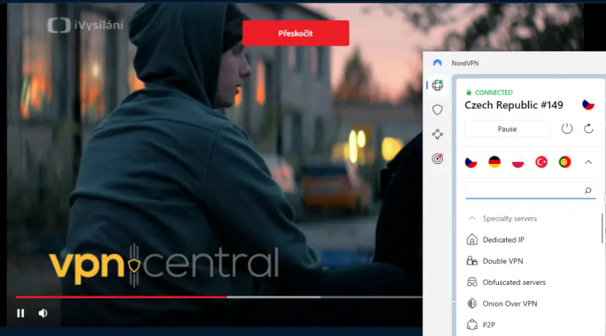Connect to recent Germany flag
606x336 pixels.
[x=494, y=162]
